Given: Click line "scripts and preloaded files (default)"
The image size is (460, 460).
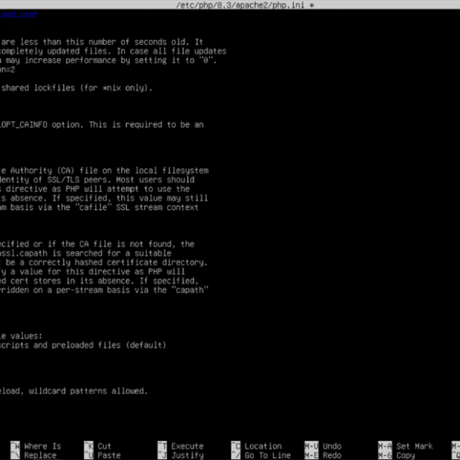Looking at the screenshot, I should click(83, 345).
